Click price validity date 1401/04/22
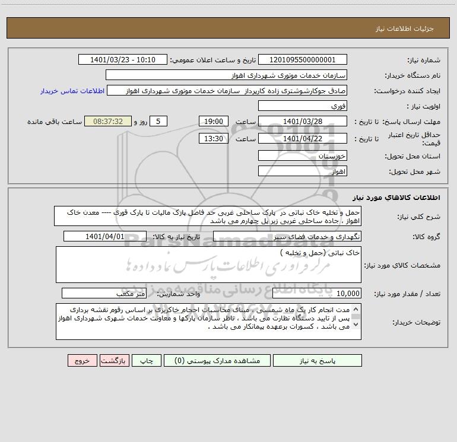 tap(303, 138)
